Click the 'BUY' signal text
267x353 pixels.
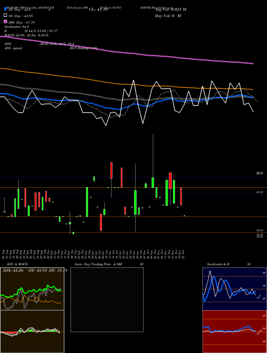click(x=73, y=48)
